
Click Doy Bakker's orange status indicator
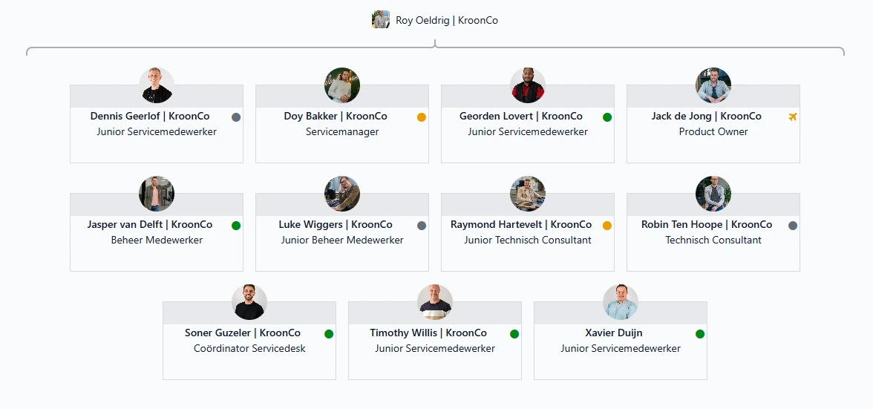422,117
